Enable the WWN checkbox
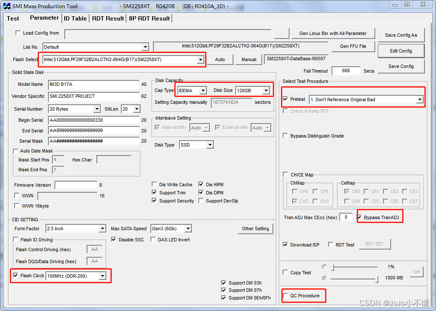This screenshot has width=436, height=311. tap(17, 196)
